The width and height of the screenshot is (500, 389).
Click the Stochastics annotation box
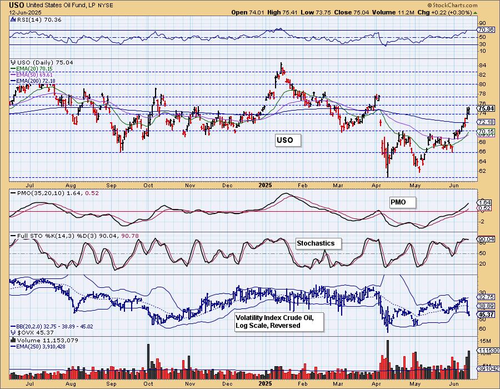pos(318,243)
